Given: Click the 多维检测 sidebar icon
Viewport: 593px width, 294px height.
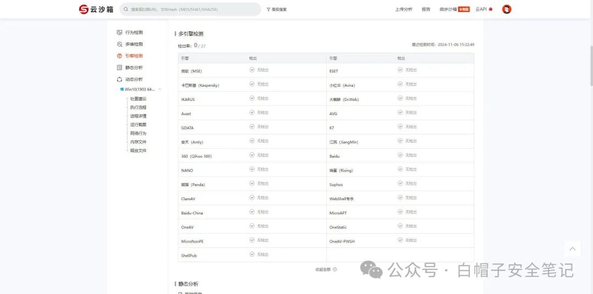Looking at the screenshot, I should click(120, 44).
